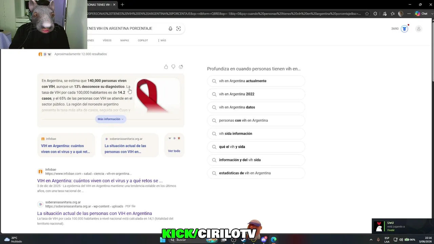434x244 pixels.
Task: Open visual search camera icon
Action: [179, 28]
